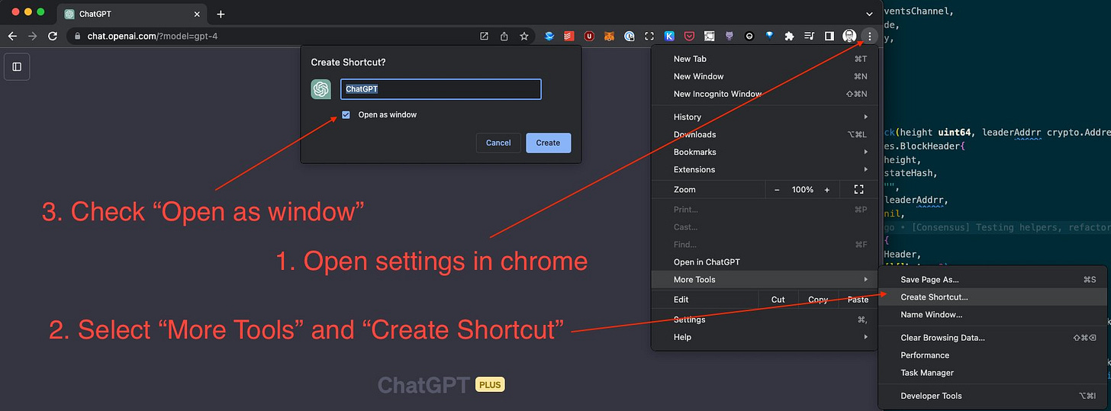Choose Clear Browsing Data option
Viewport: 1111px width, 411px height.
click(x=993, y=338)
